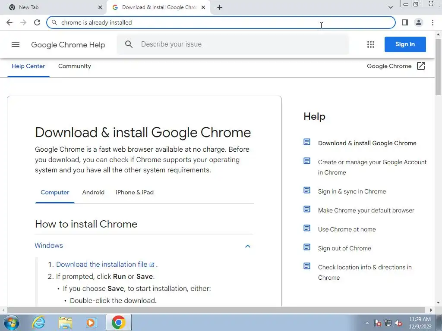Viewport: 442px width, 331px height.
Task: Click the Google Chrome product link
Action: (389, 66)
